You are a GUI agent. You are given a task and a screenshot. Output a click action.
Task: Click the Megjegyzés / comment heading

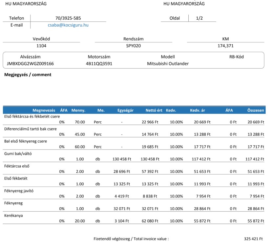(x=28, y=75)
